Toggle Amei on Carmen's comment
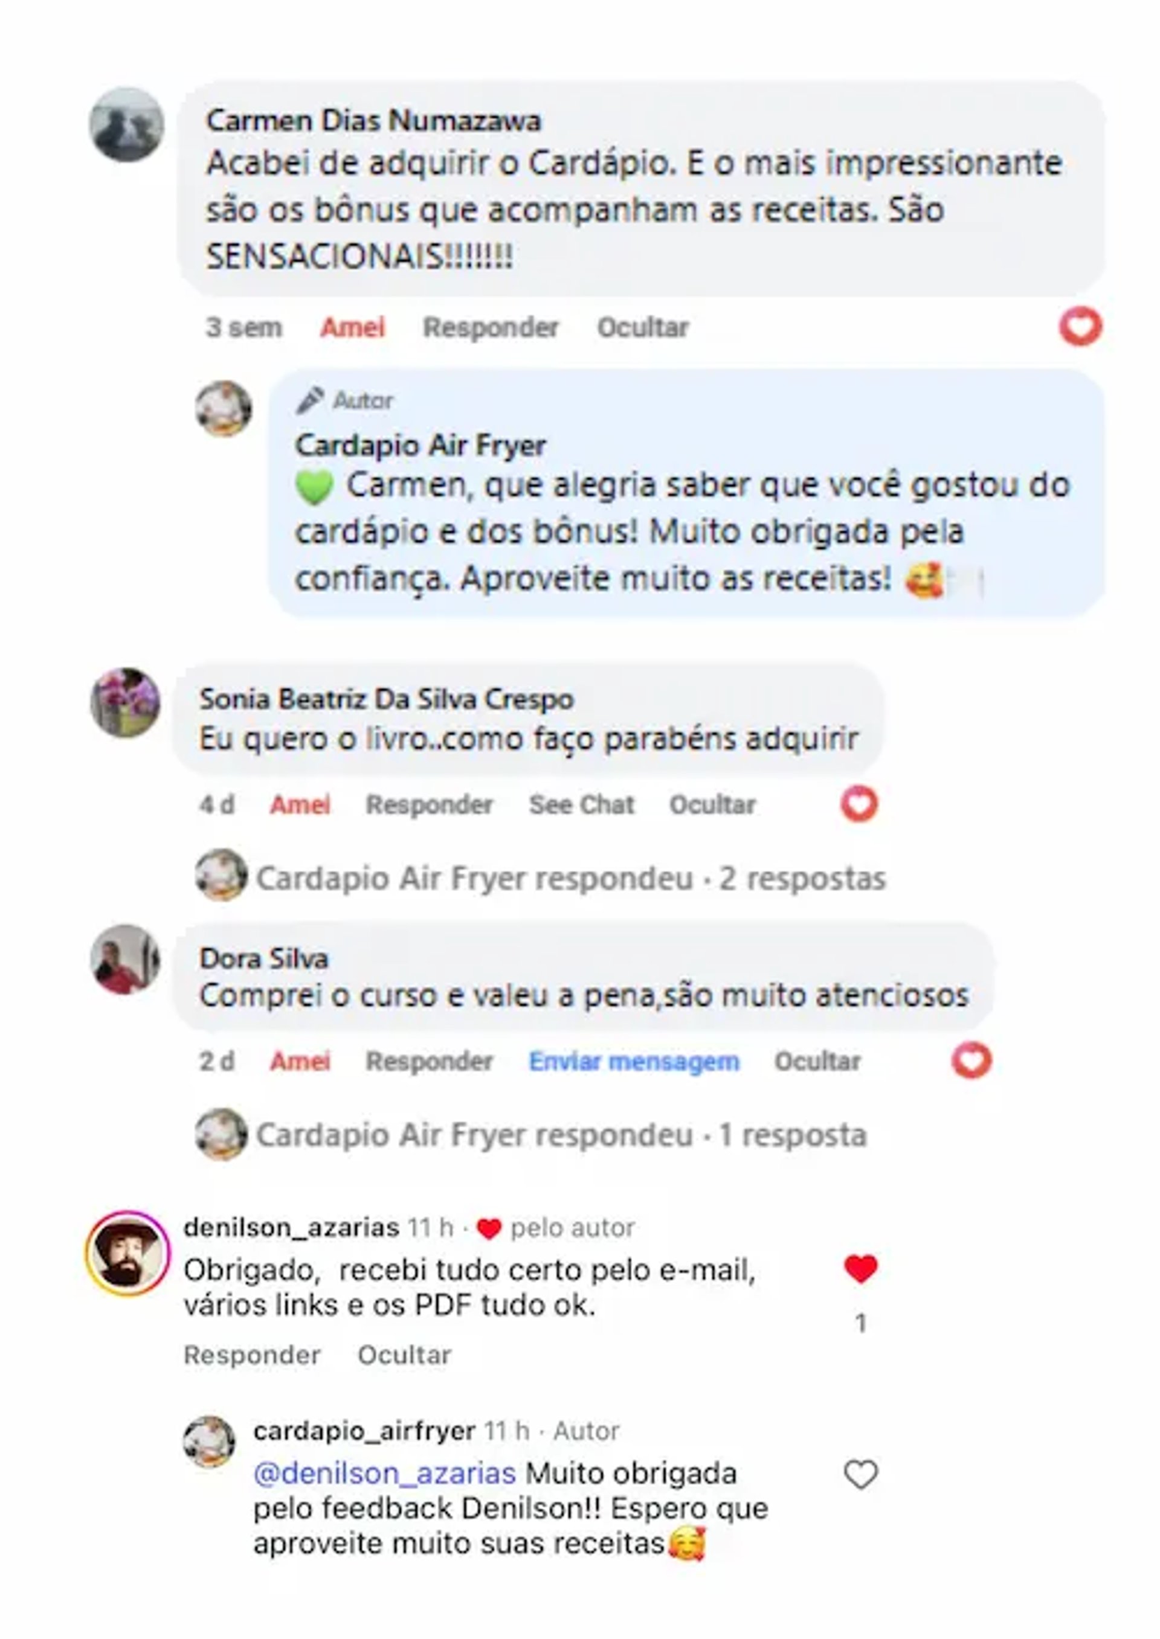1160x1639 pixels. (x=352, y=328)
